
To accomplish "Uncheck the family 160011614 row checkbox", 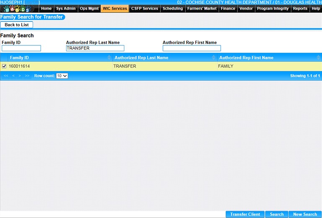I will coord(4,66).
